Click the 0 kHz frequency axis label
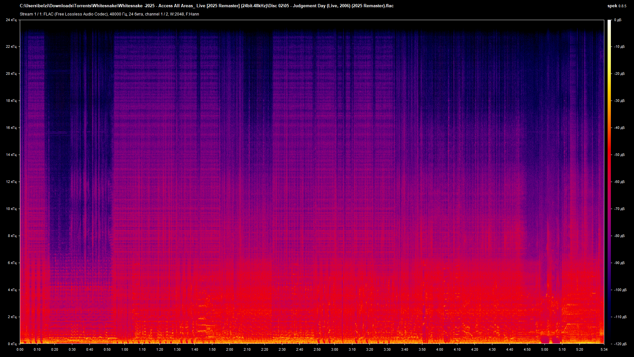 tap(12, 344)
